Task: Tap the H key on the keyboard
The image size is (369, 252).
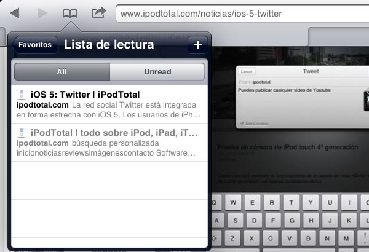Action: 311,221
